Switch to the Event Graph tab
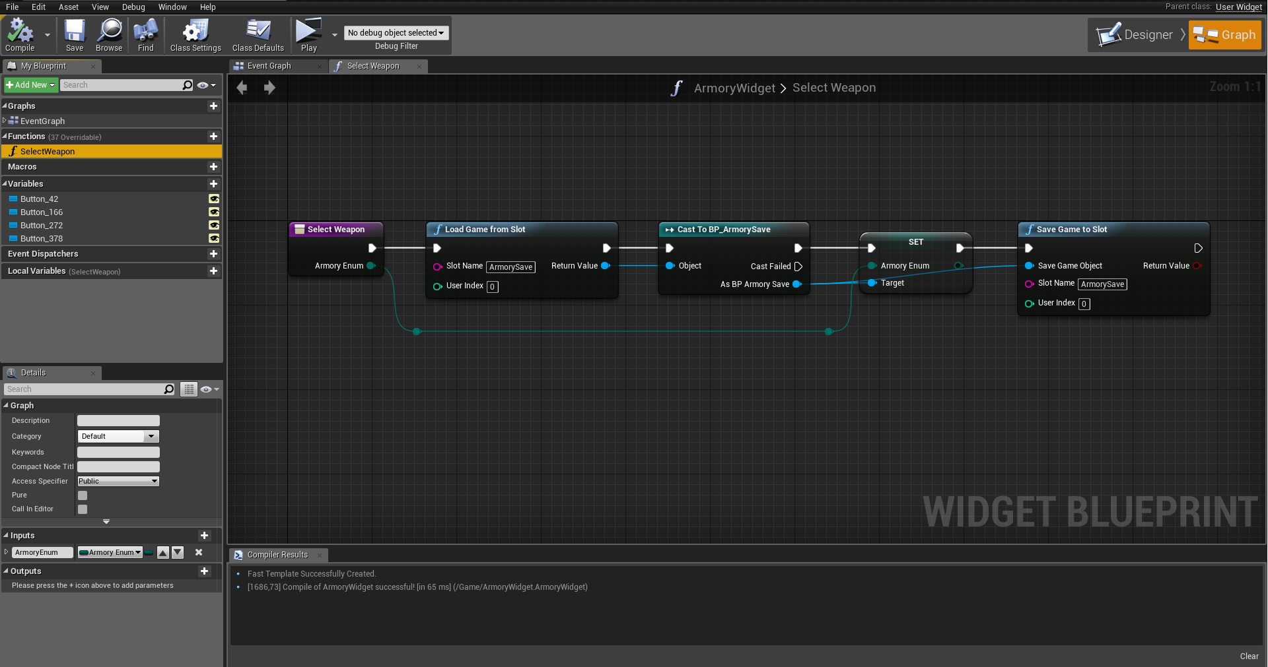The height and width of the screenshot is (667, 1268). pos(269,66)
